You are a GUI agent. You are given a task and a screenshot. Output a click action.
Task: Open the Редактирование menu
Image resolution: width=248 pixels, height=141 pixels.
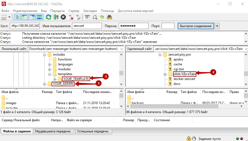coord(25,11)
